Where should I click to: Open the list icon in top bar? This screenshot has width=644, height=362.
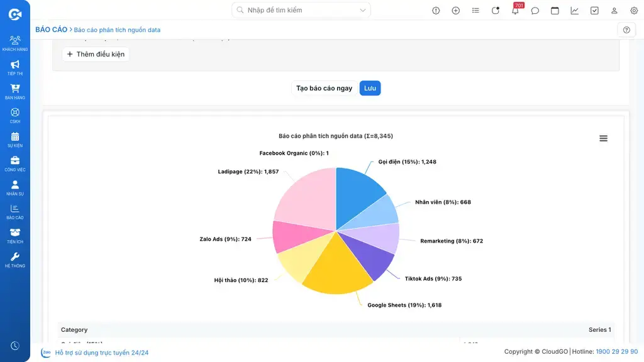[x=475, y=11]
